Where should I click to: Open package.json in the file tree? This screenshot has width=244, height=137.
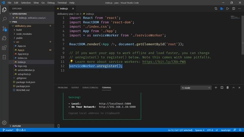coord(23,86)
